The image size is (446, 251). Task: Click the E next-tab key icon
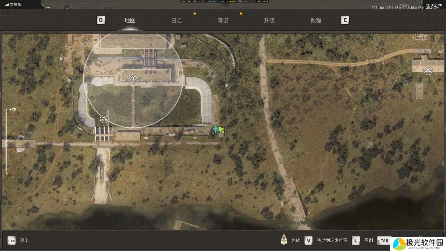[345, 20]
